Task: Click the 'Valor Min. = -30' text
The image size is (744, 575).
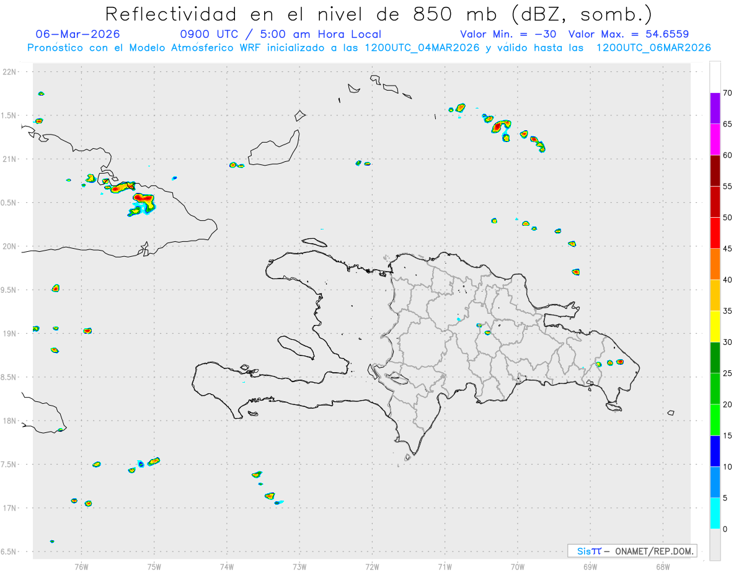Action: point(508,34)
